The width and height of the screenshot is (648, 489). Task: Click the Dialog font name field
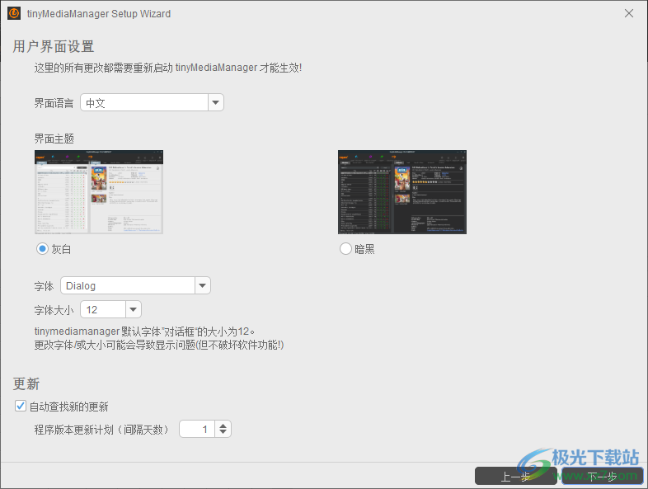pos(128,285)
